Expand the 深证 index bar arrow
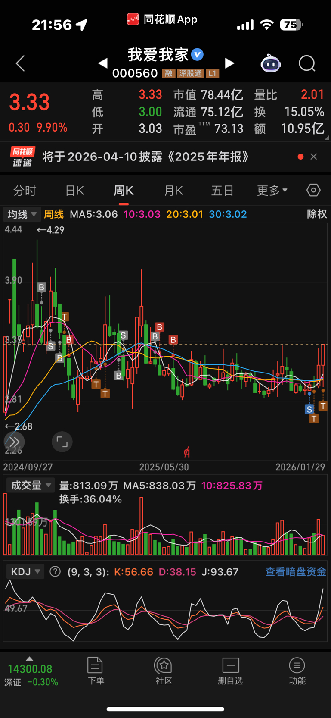The width and height of the screenshot is (331, 718). (29, 658)
